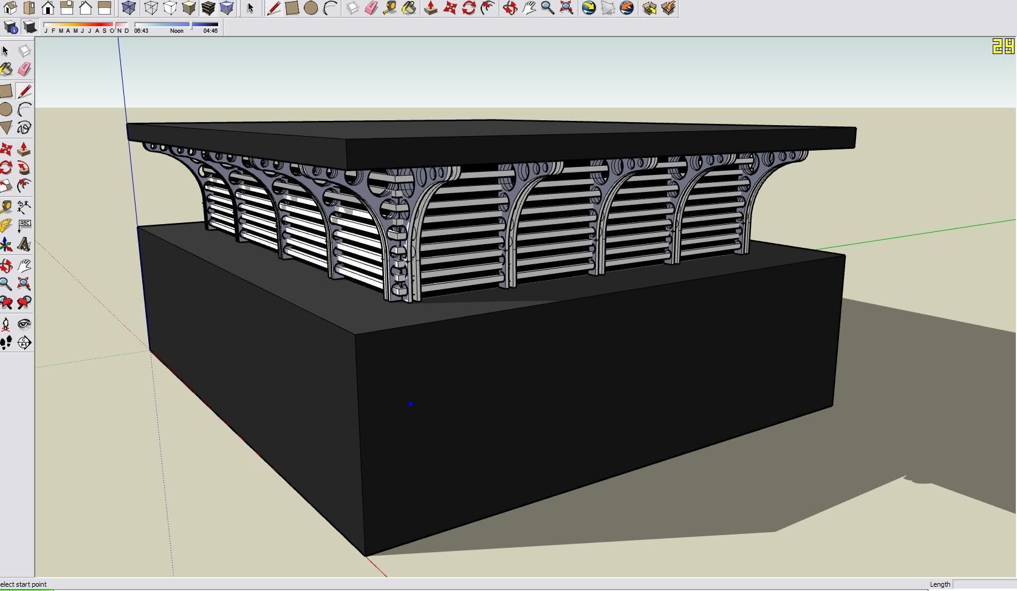The image size is (1017, 591).
Task: Pick the Walk tool footprints icon
Action: click(x=6, y=343)
